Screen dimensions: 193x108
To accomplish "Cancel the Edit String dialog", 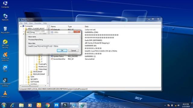I will point(73,51).
